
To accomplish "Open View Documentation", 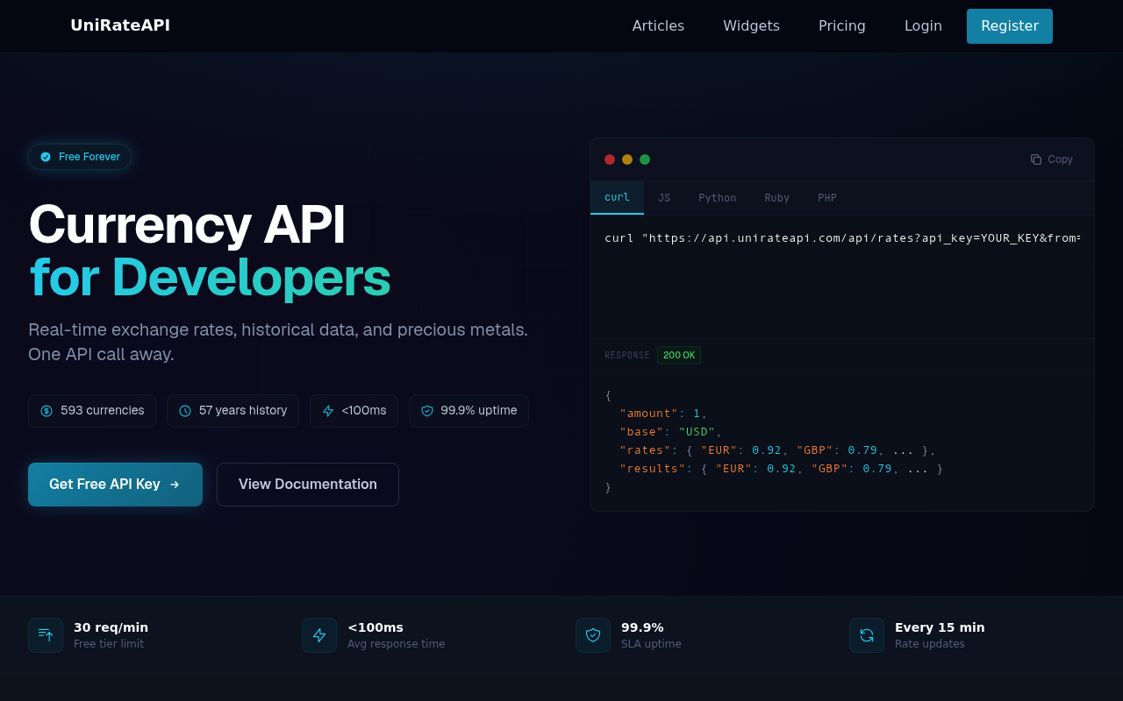I will coord(308,485).
